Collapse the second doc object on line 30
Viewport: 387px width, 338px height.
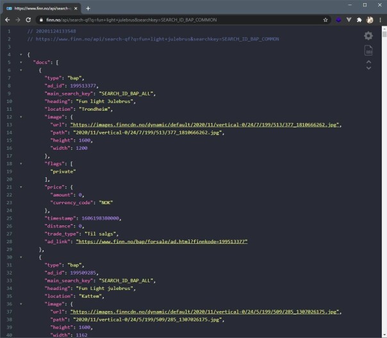[x=21, y=257]
